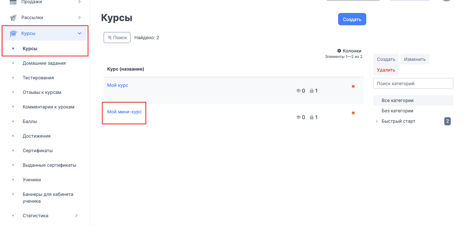Select Без категории in category tree
This screenshot has width=466, height=226.
click(x=397, y=111)
